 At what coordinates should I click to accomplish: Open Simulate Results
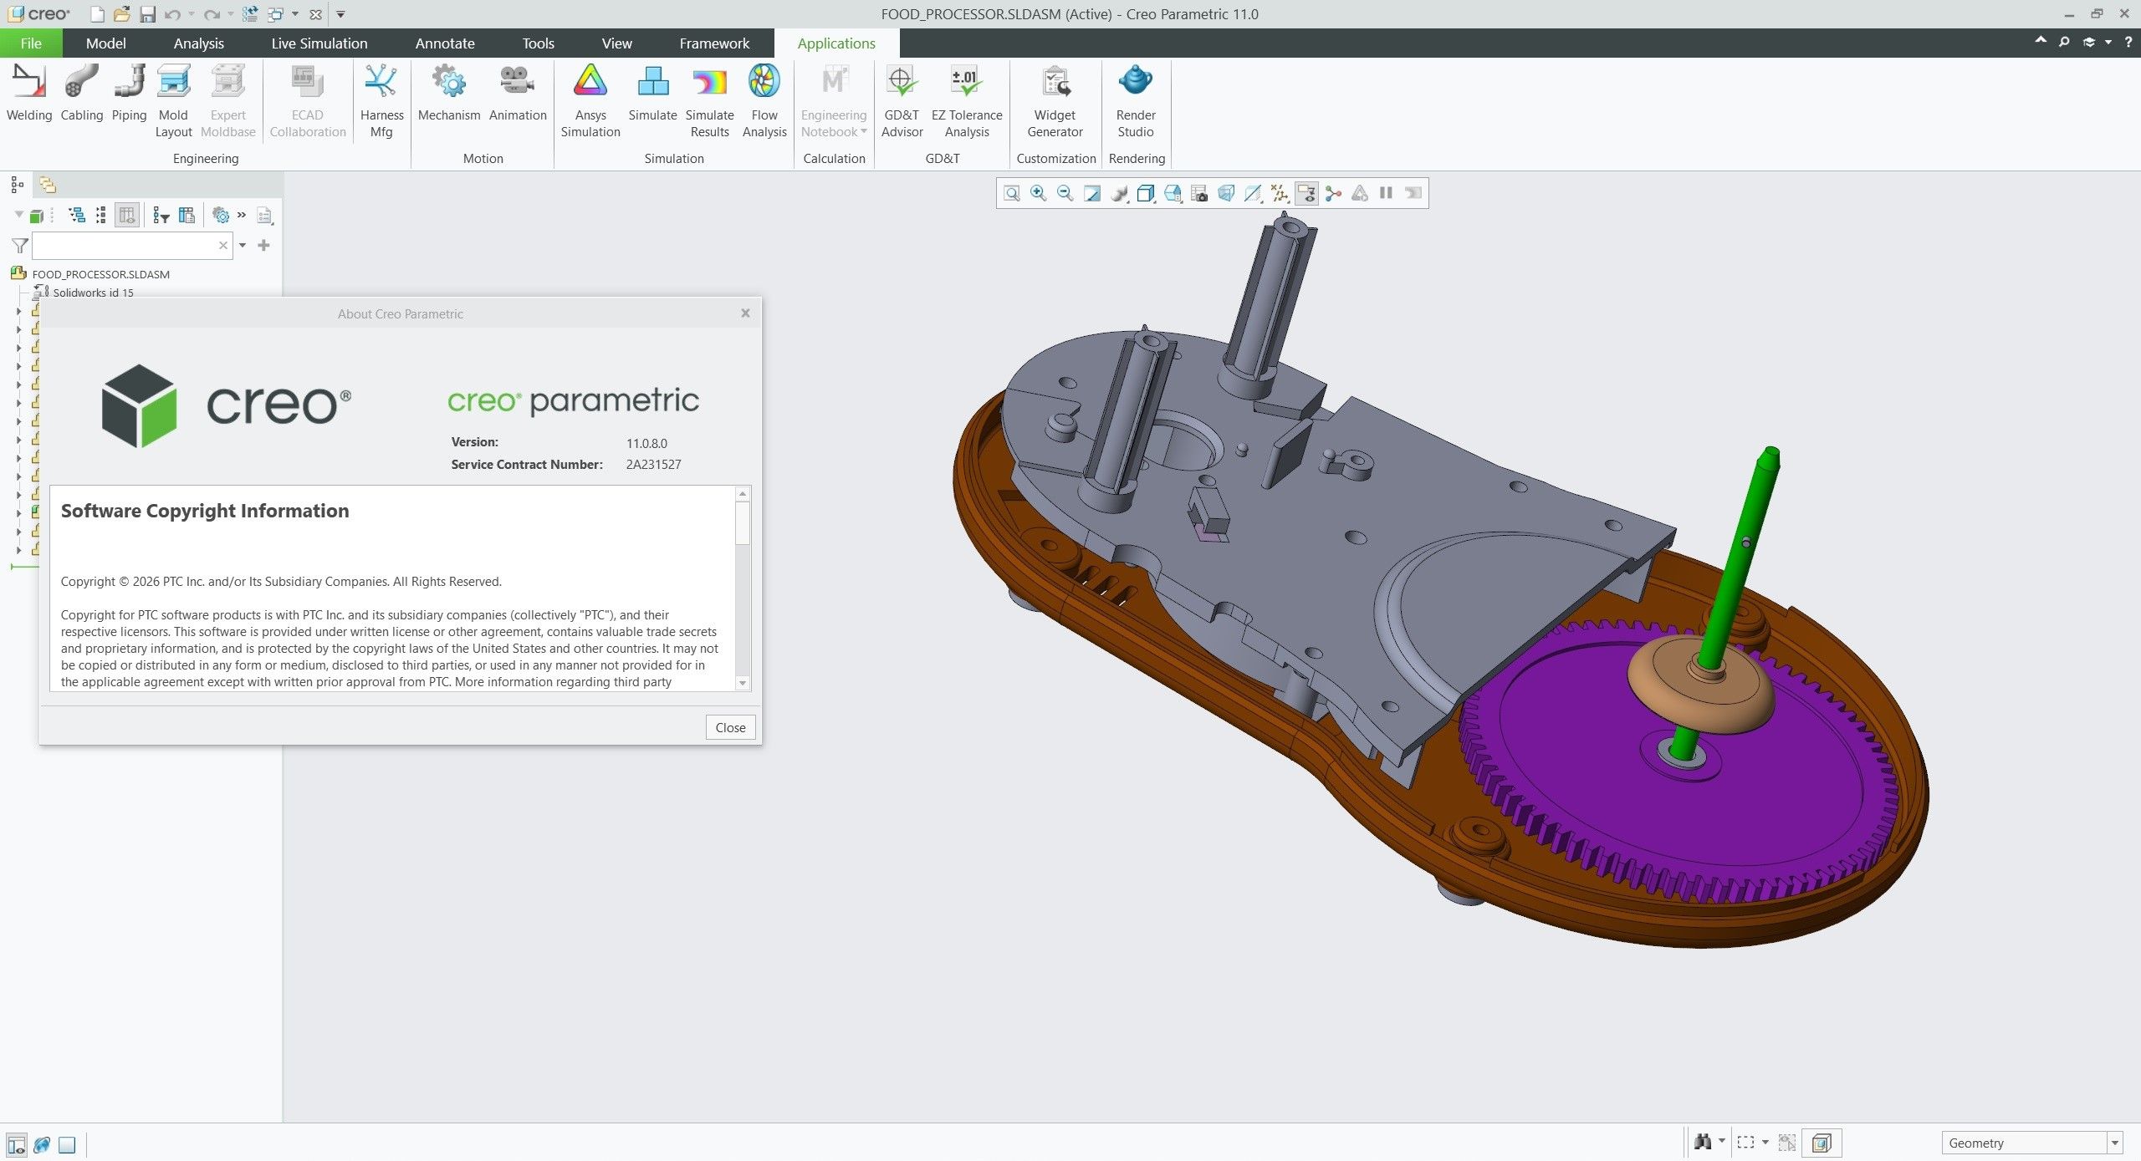point(709,102)
